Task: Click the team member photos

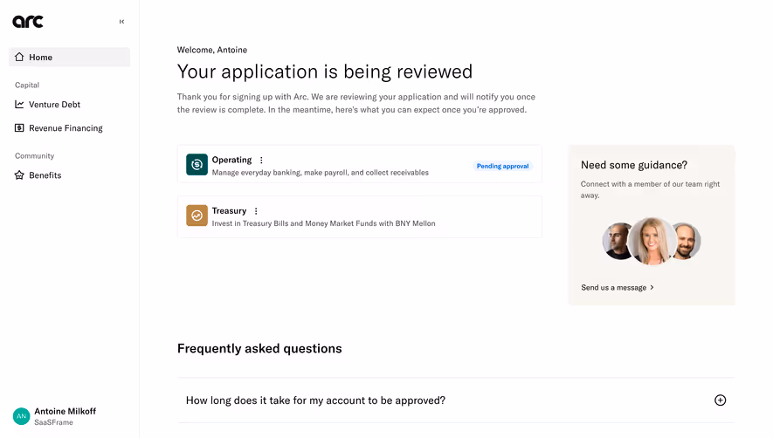Action: [x=652, y=241]
